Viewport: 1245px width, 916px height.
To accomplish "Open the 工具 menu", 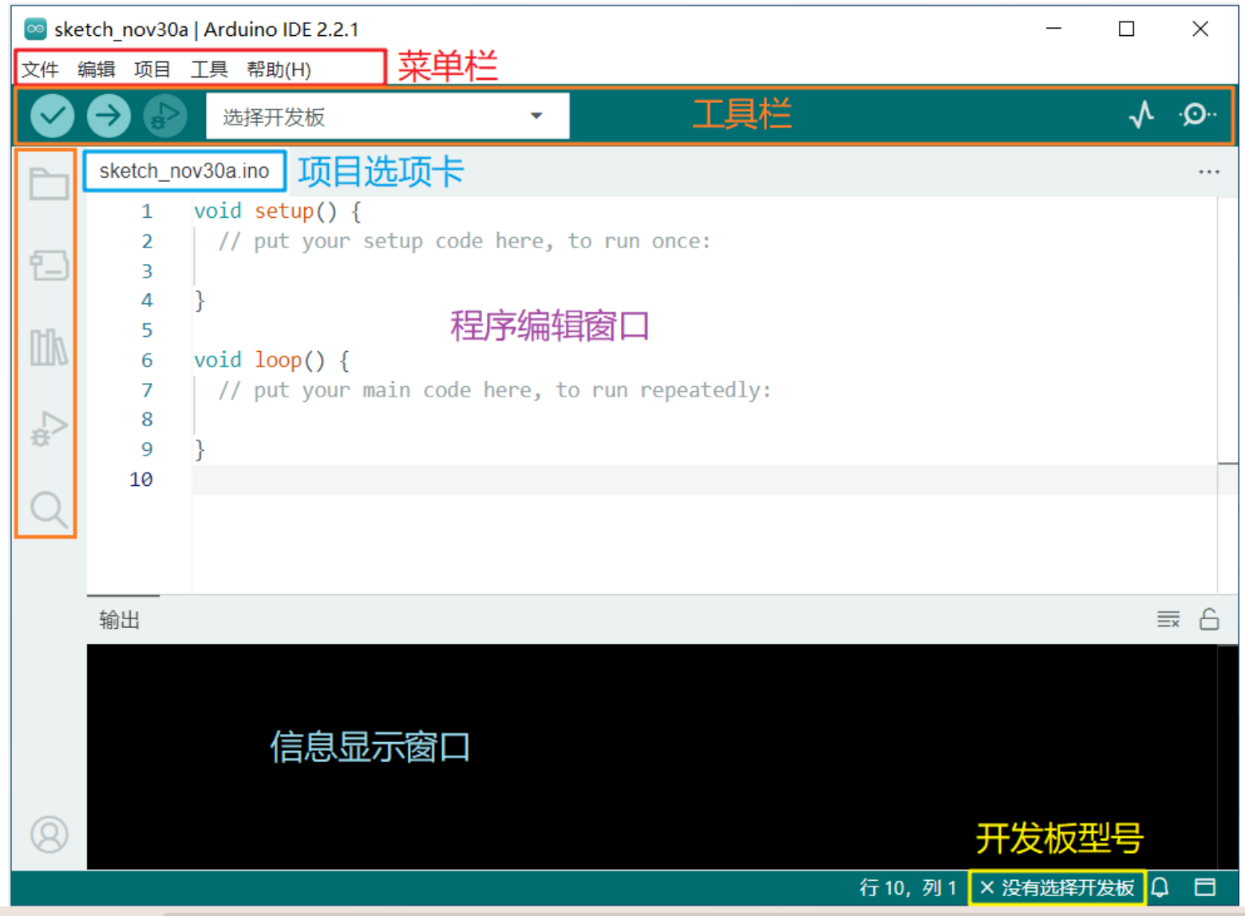I will pyautogui.click(x=208, y=69).
